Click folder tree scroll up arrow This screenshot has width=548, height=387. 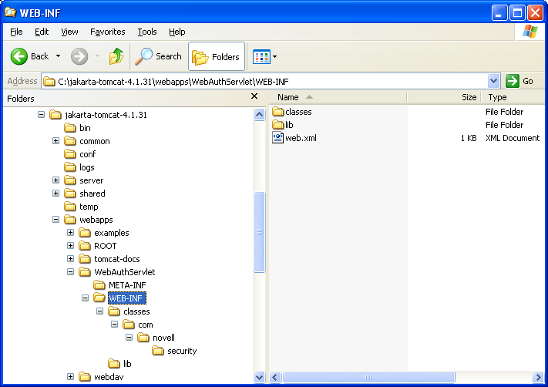[x=259, y=114]
